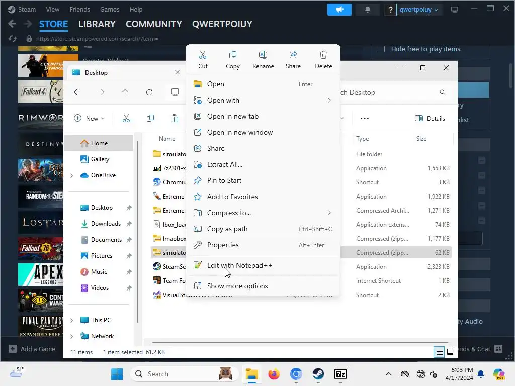Image resolution: width=515 pixels, height=386 pixels.
Task: Toggle the Details pane button
Action: [430, 119]
